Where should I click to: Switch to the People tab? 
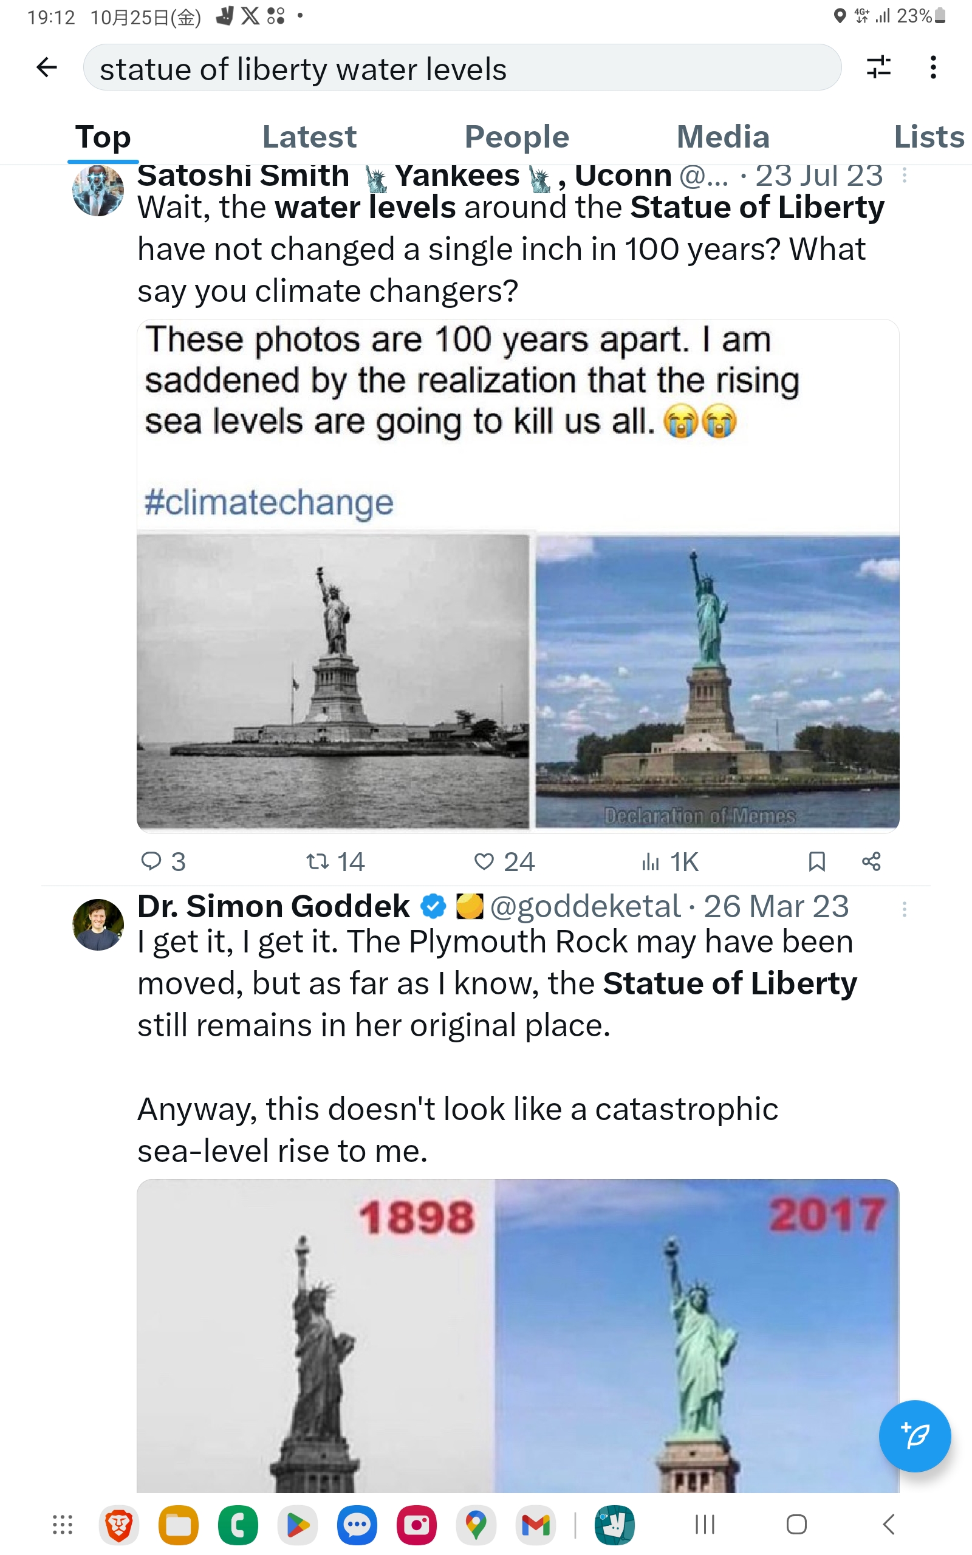click(x=517, y=137)
